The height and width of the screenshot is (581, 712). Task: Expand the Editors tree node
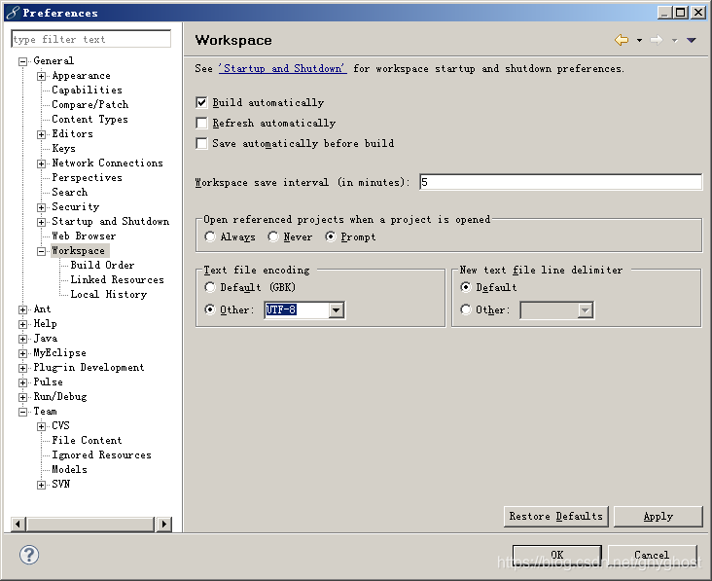point(41,134)
